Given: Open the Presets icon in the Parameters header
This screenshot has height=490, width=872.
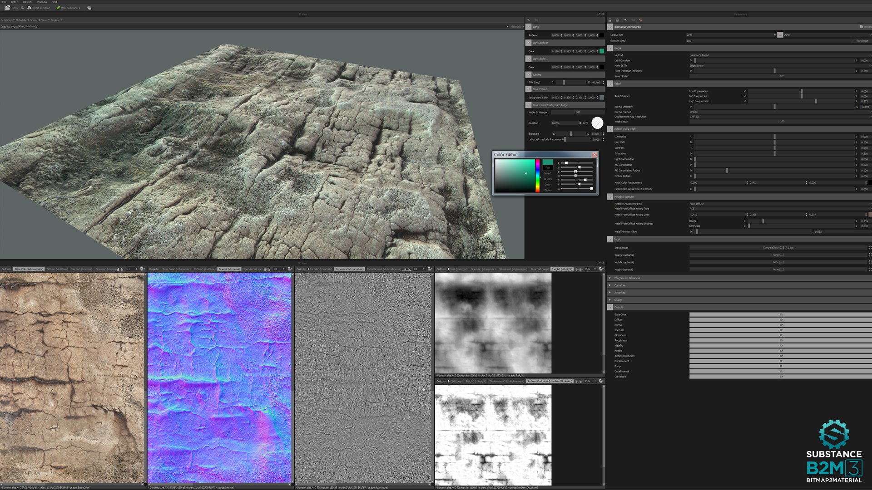Looking at the screenshot, I should [862, 27].
